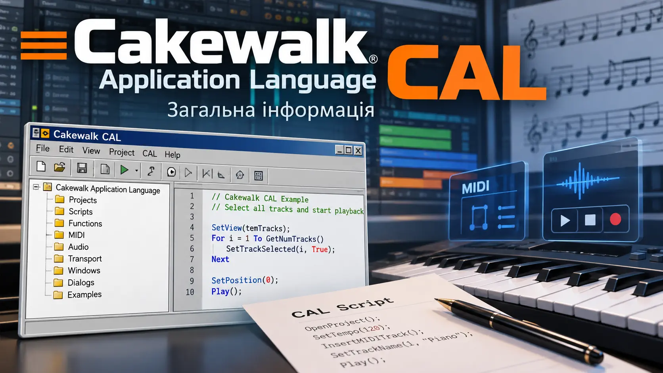This screenshot has width=663, height=373.
Task: Click code line "SetPosition(0);"
Action: pyautogui.click(x=245, y=280)
